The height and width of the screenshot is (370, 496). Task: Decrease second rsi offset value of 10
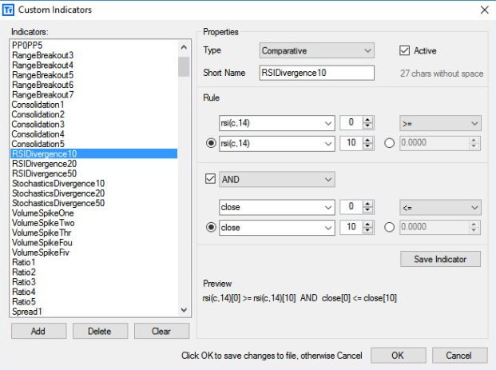pyautogui.click(x=367, y=146)
